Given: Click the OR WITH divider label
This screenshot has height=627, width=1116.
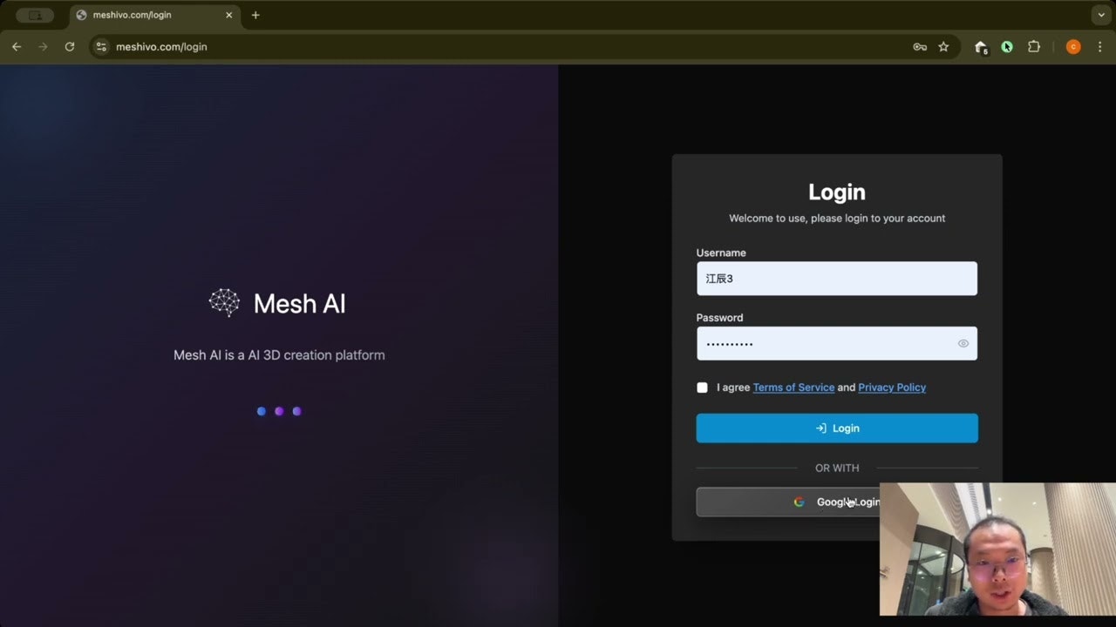Looking at the screenshot, I should tap(836, 468).
